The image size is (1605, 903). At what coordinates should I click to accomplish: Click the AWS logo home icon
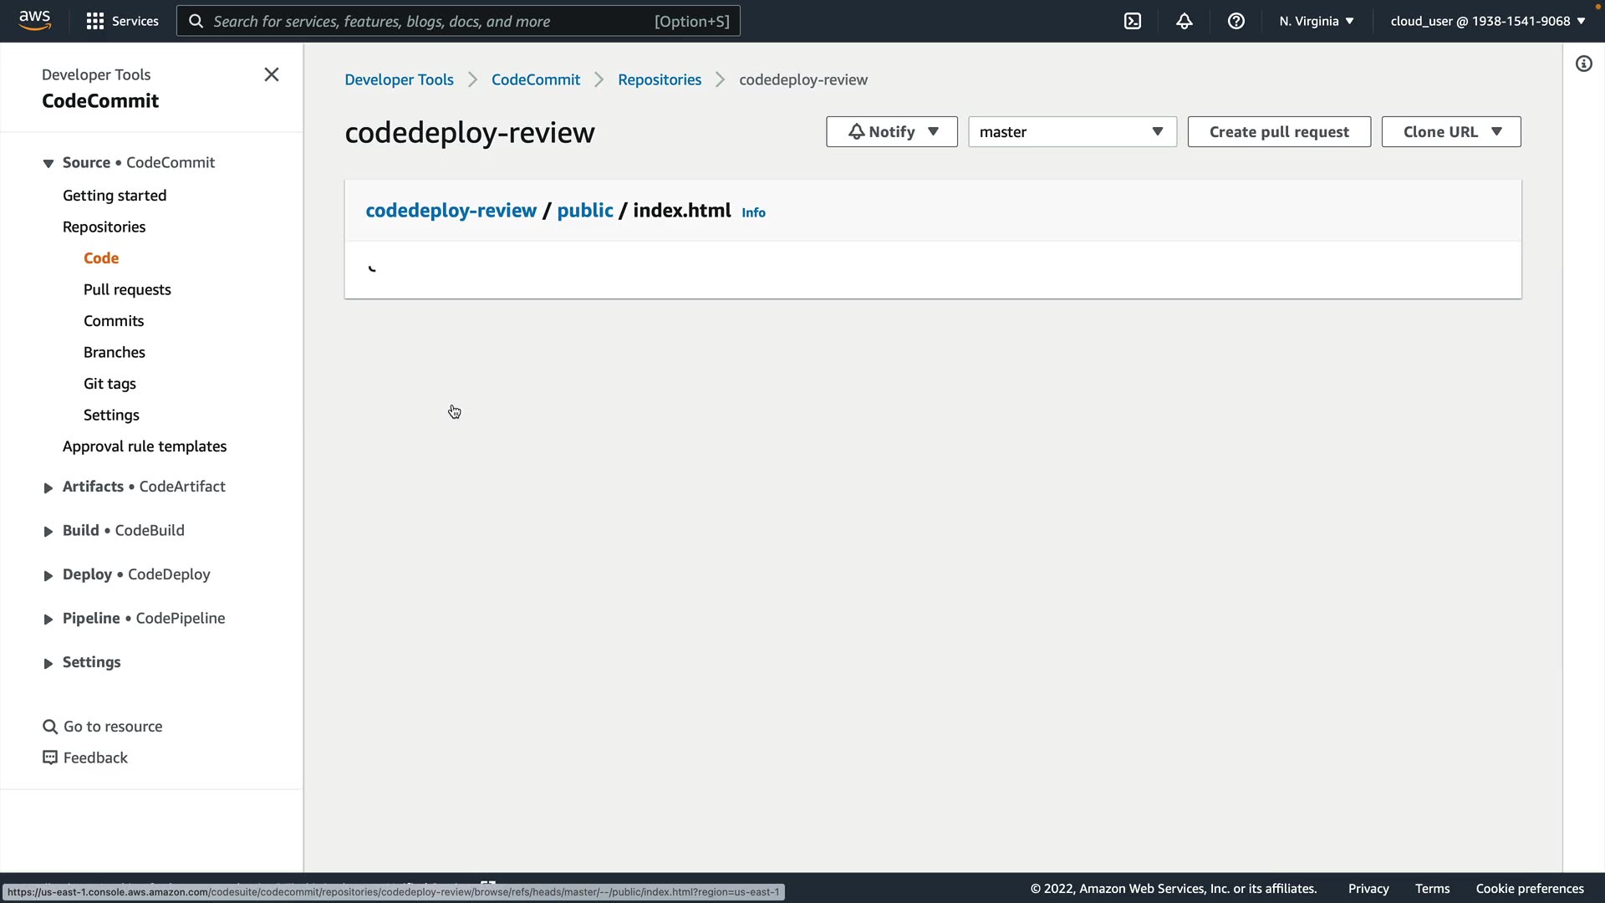(x=35, y=20)
